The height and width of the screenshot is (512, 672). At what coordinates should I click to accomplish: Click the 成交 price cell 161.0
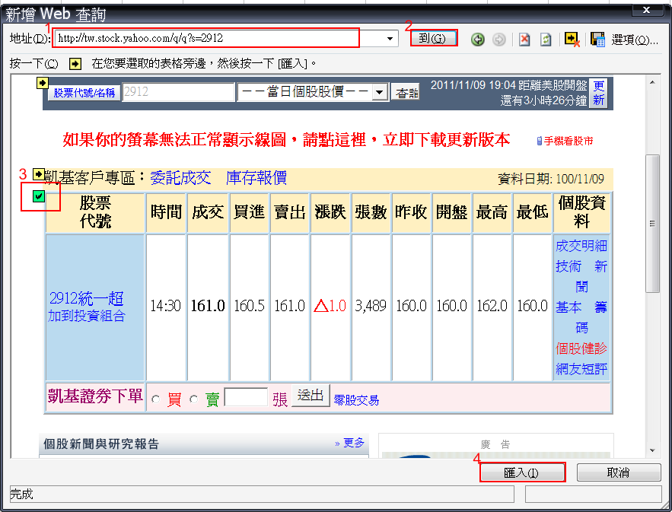pyautogui.click(x=208, y=306)
